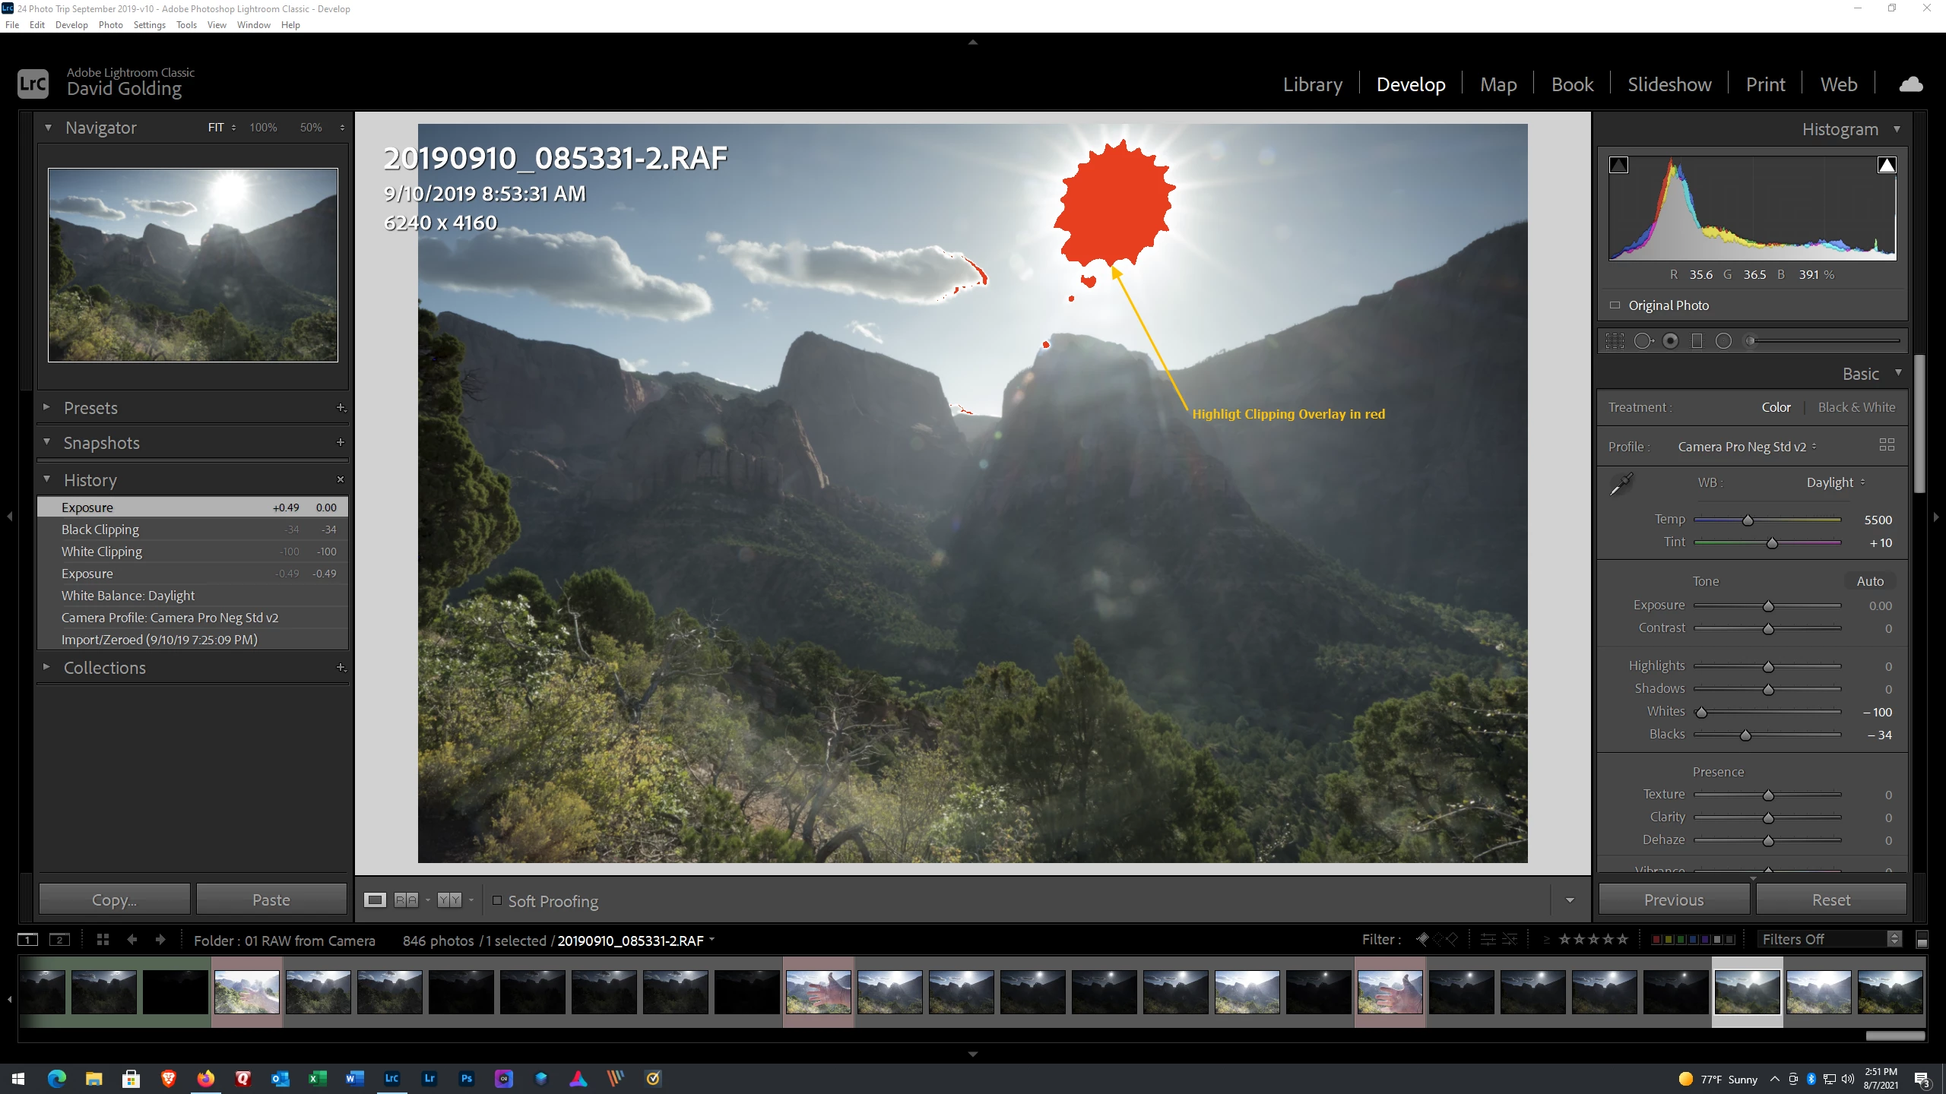Image resolution: width=1946 pixels, height=1094 pixels.
Task: Select White Balance: Daylight history step
Action: [128, 596]
